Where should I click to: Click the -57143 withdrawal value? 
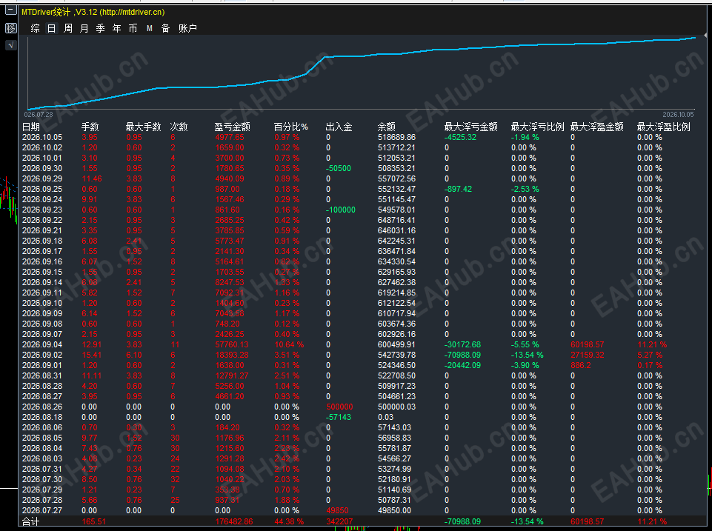(339, 418)
